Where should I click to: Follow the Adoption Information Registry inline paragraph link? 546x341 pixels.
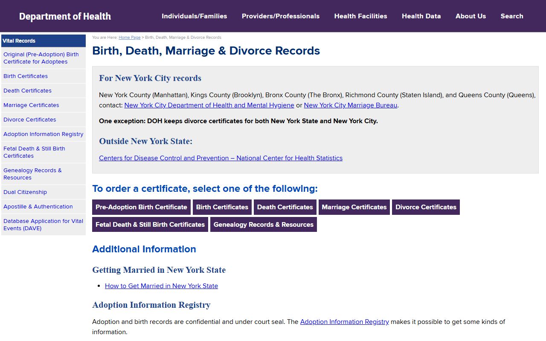point(345,322)
